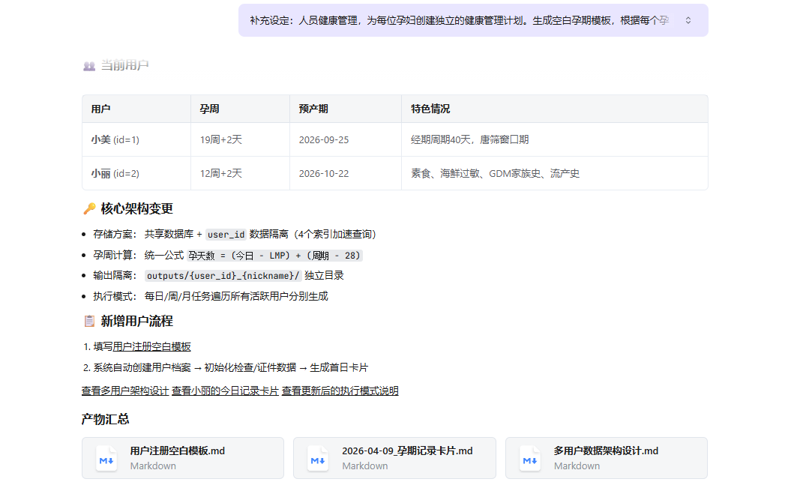Viewport: 803px width, 488px height.
Task: Click the Markdown icon on 2026-04-09_孕期记录卡片.md
Action: tap(318, 458)
